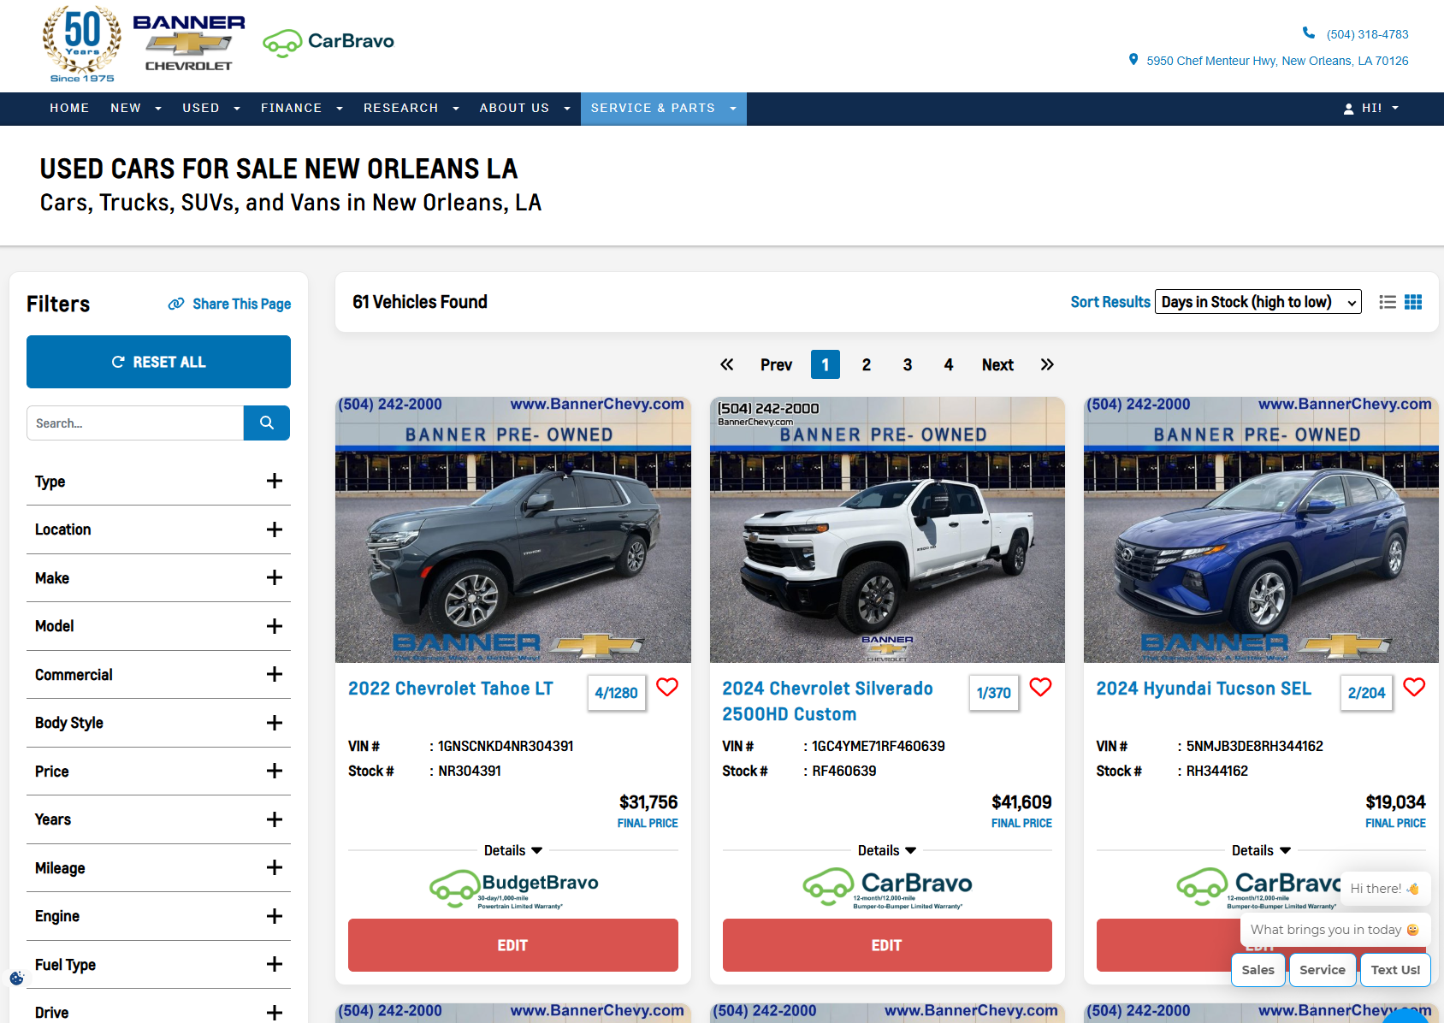
Task: Open the Finance menu
Action: pyautogui.click(x=302, y=108)
